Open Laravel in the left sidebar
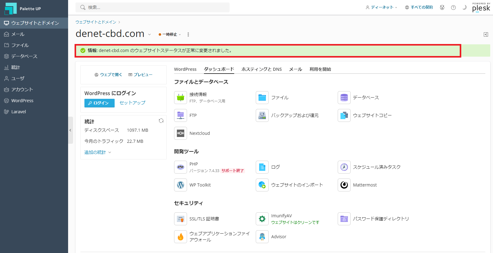493x253 pixels. [34, 112]
